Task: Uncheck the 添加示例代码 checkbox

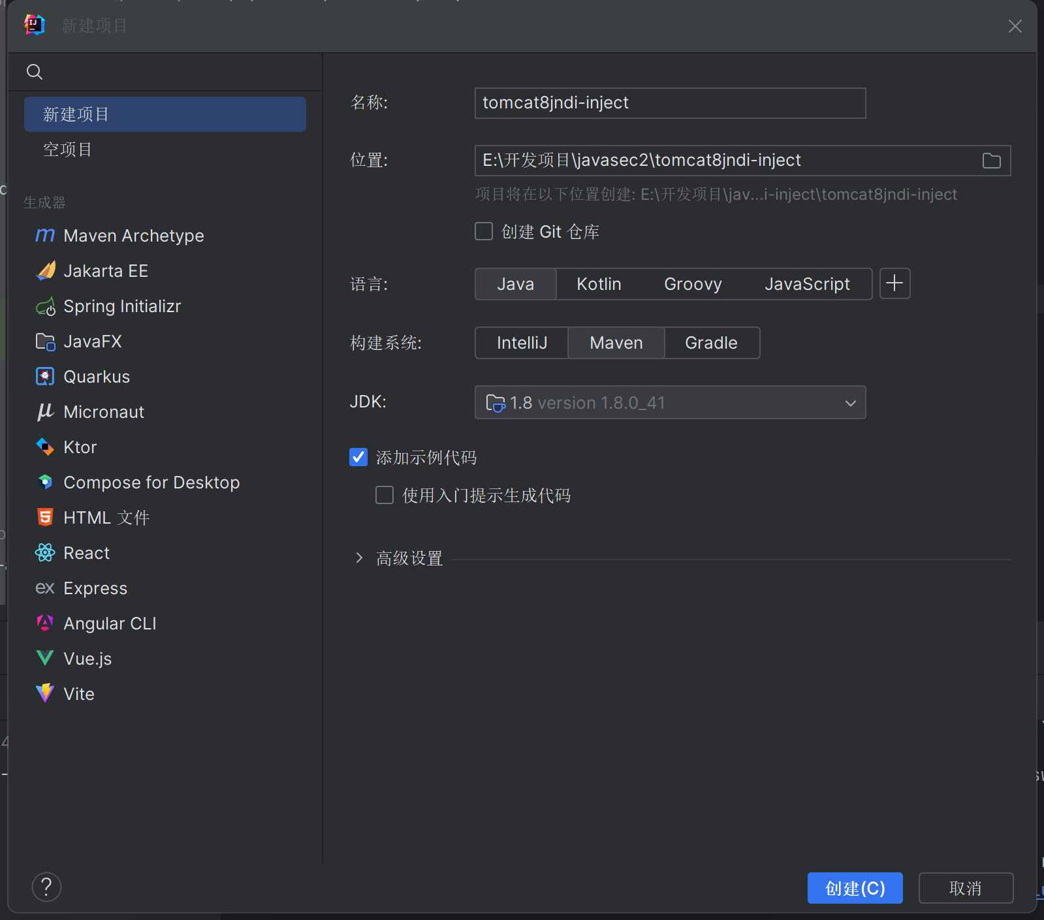Action: [358, 457]
